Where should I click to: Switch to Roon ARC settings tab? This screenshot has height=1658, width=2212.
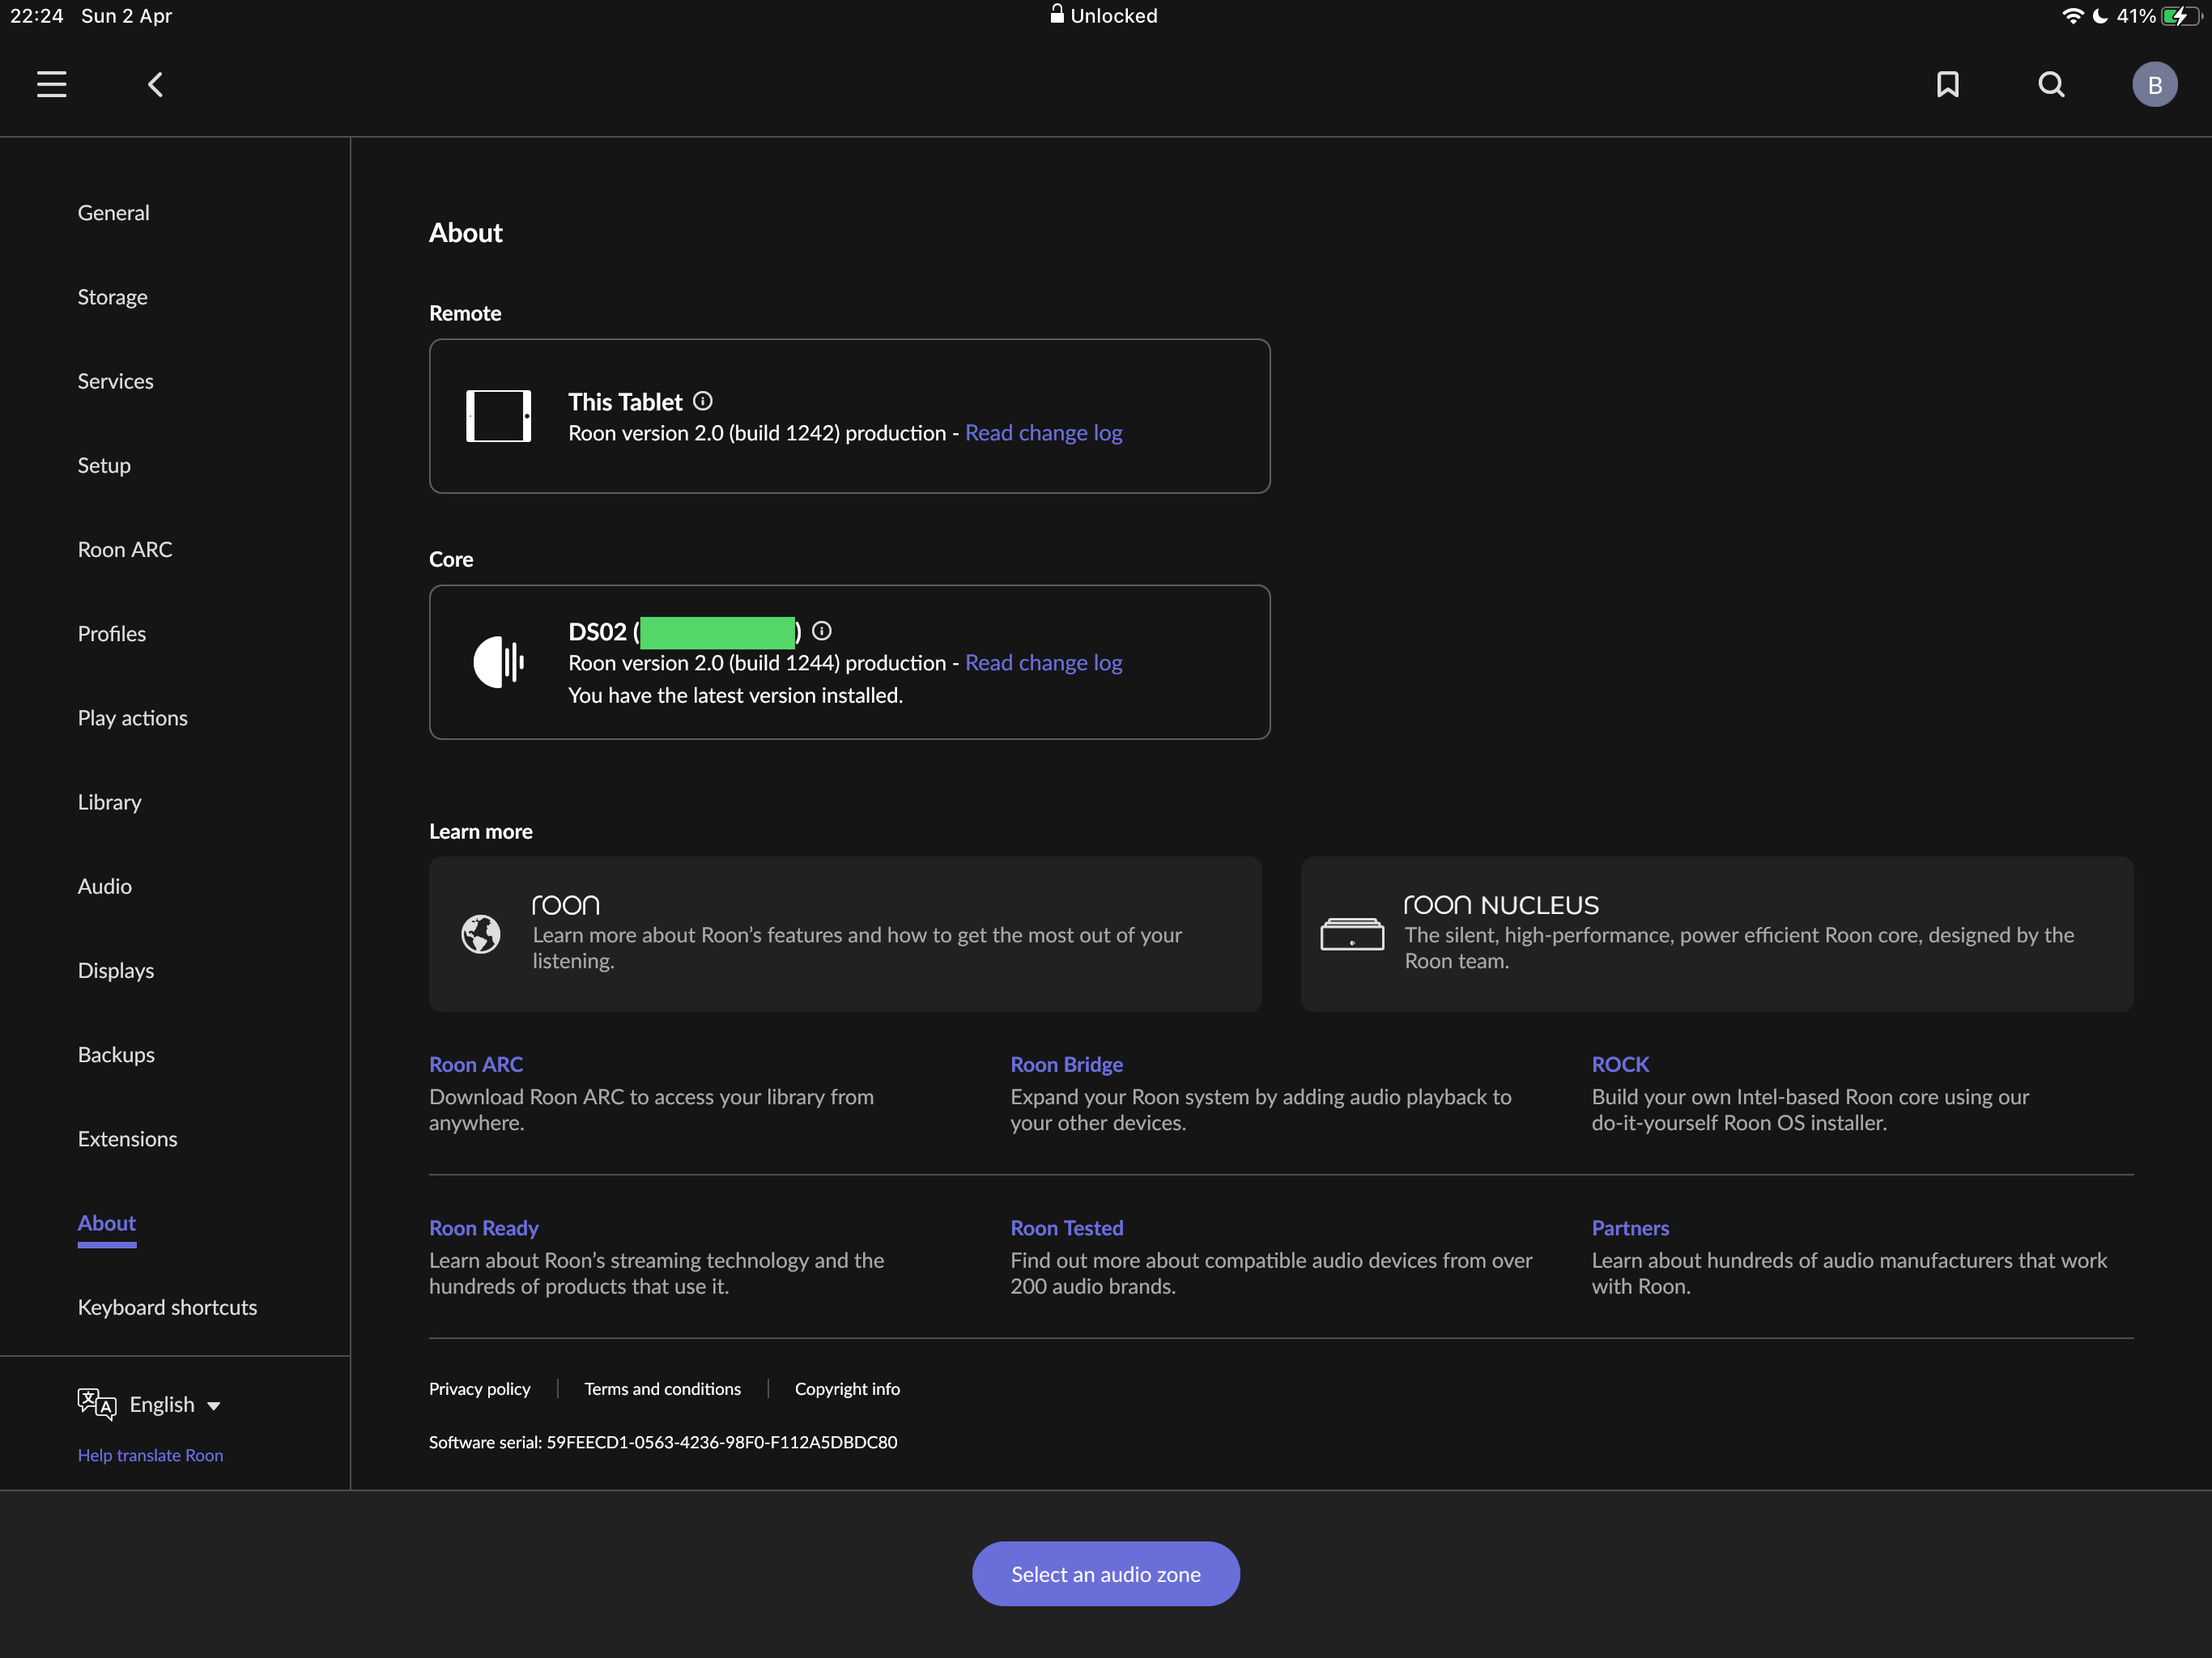coord(125,549)
